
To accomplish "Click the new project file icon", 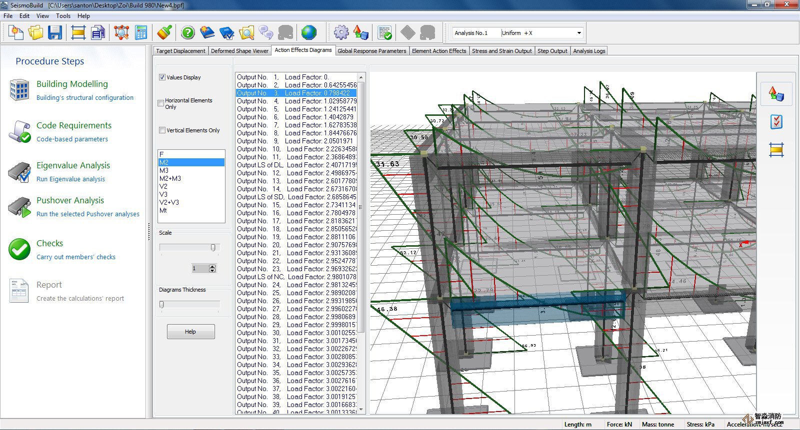I will coord(16,33).
